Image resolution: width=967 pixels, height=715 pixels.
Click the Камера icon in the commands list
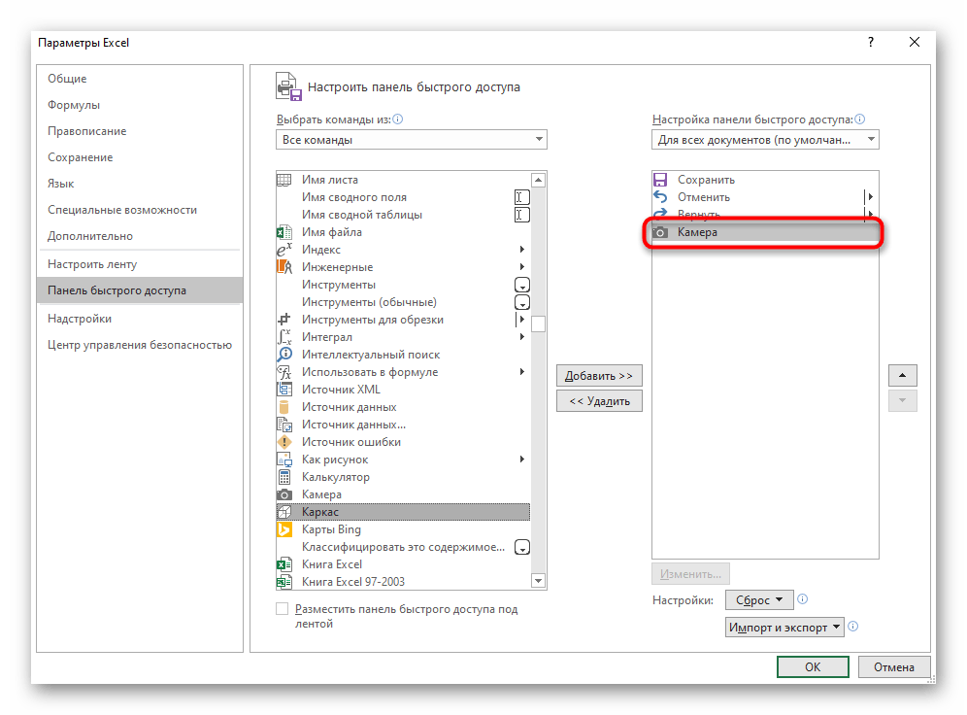tap(283, 494)
